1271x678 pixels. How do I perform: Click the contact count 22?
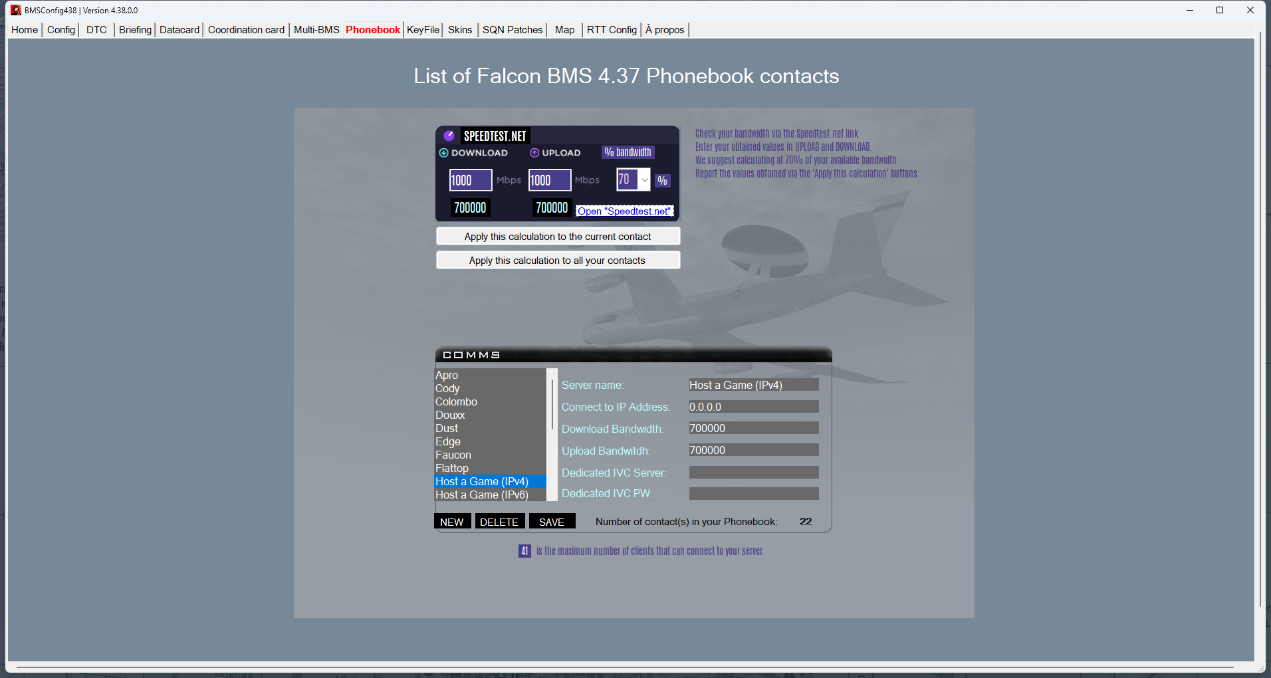click(806, 521)
